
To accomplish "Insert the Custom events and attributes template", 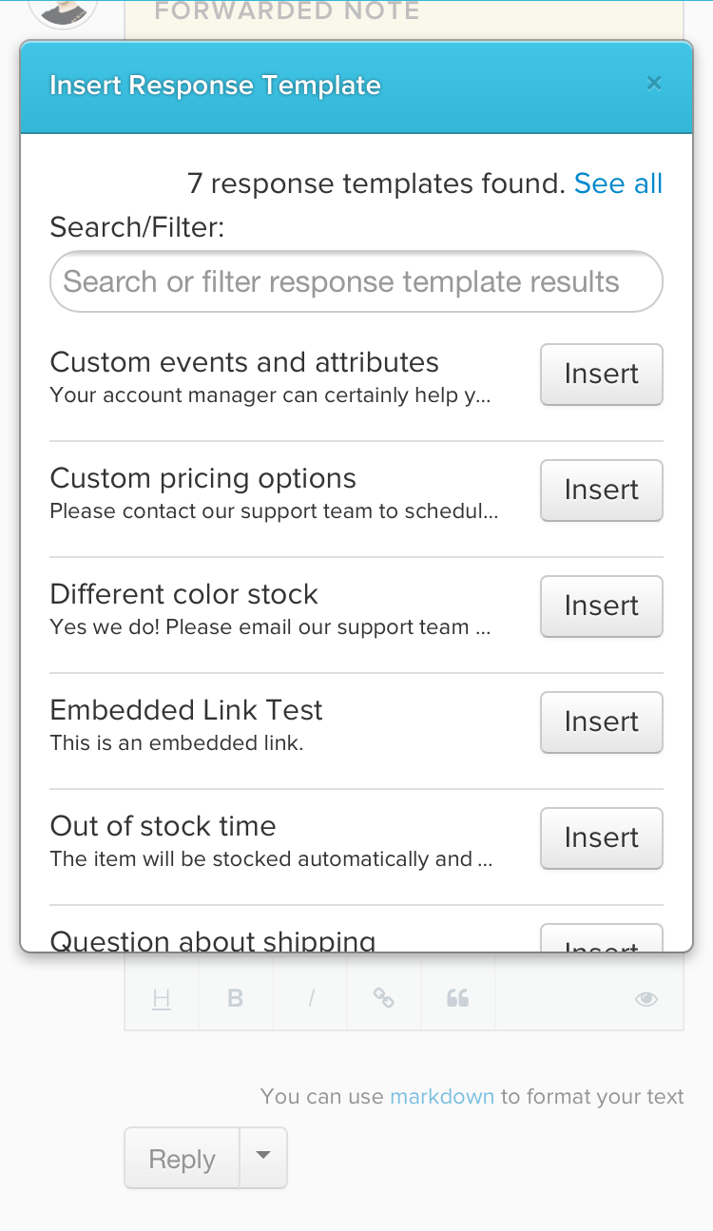I will coord(601,375).
